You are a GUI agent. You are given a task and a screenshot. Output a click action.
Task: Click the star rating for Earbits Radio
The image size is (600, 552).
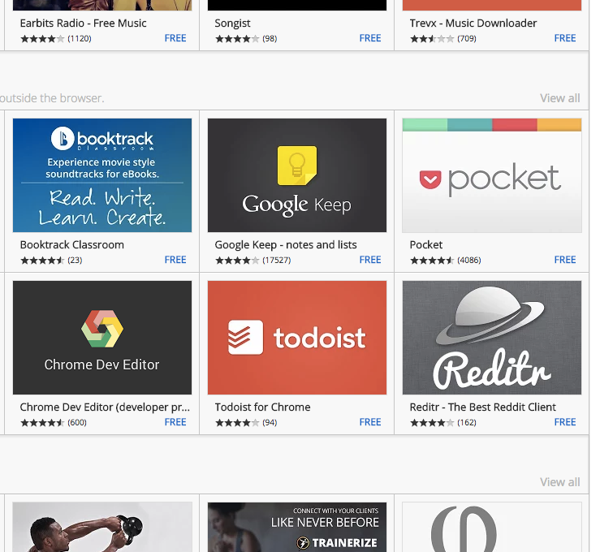tap(42, 39)
